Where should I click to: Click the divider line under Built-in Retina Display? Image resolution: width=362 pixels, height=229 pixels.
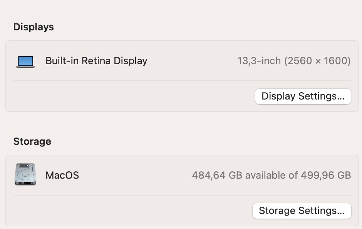[x=182, y=81]
